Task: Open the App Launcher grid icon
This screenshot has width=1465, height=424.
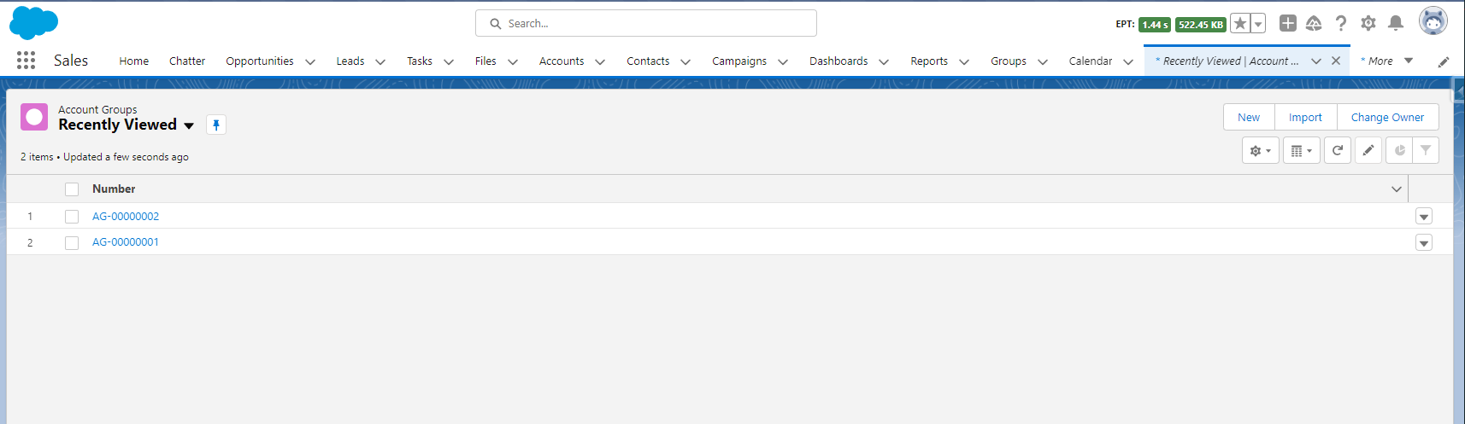Action: [x=26, y=61]
